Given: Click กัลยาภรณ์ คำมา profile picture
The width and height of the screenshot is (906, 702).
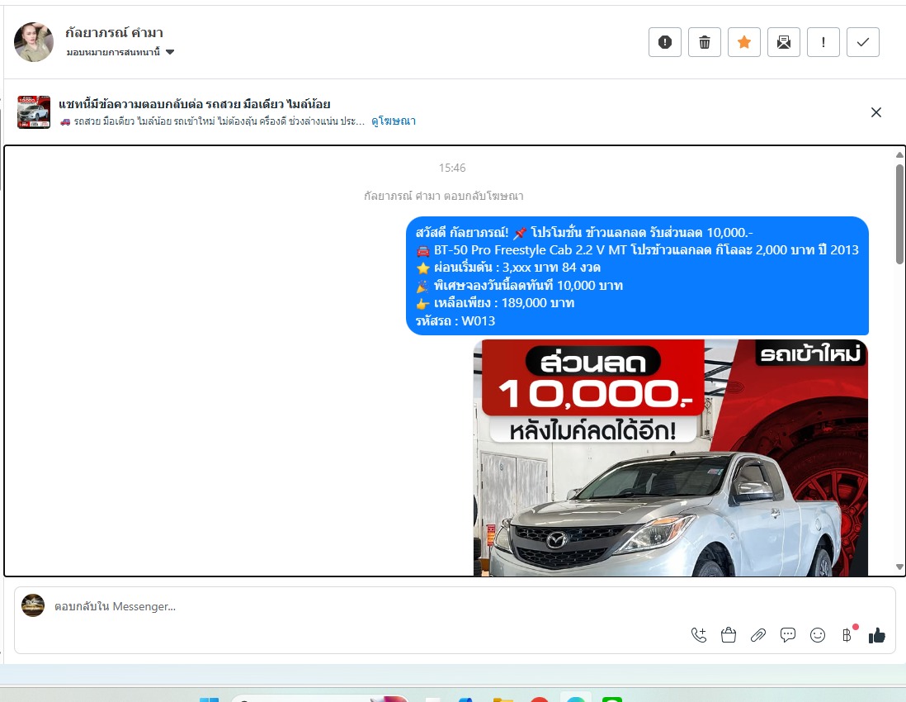Looking at the screenshot, I should tap(34, 42).
